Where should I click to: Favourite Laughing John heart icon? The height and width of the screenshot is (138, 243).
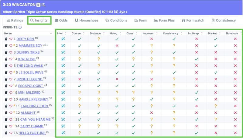click(11, 106)
